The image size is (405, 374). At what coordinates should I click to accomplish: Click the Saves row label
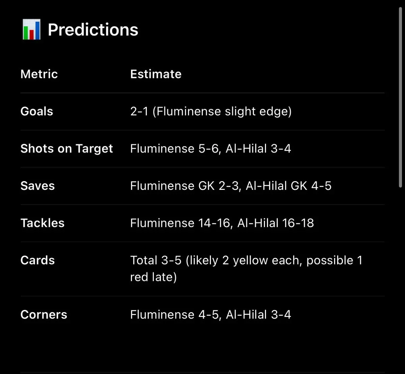[37, 186]
